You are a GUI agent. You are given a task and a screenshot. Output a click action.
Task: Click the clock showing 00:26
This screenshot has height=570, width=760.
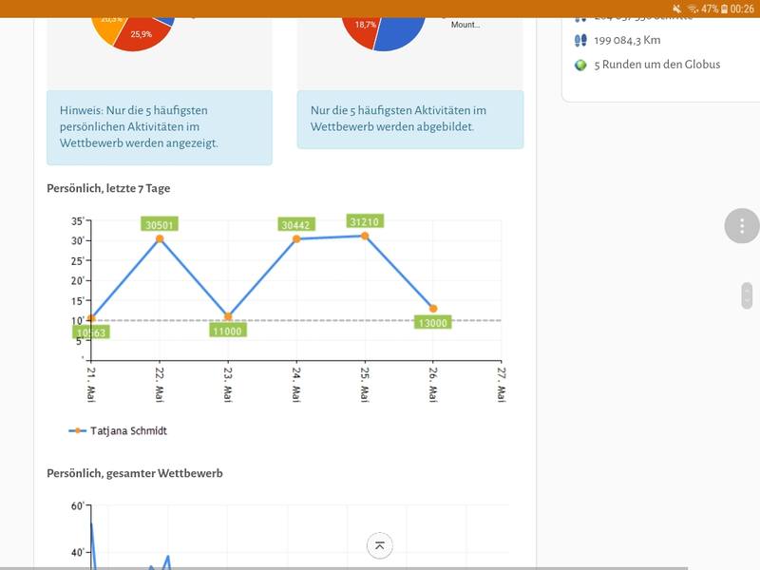(742, 9)
